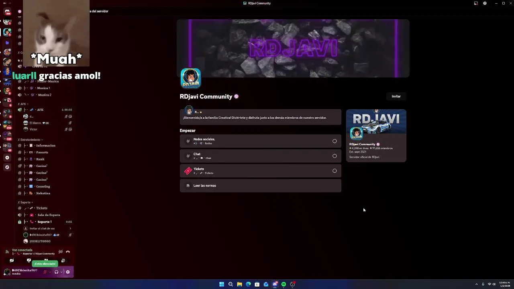Collapse the Entretenimiento category
The width and height of the screenshot is (514, 289).
point(31,140)
